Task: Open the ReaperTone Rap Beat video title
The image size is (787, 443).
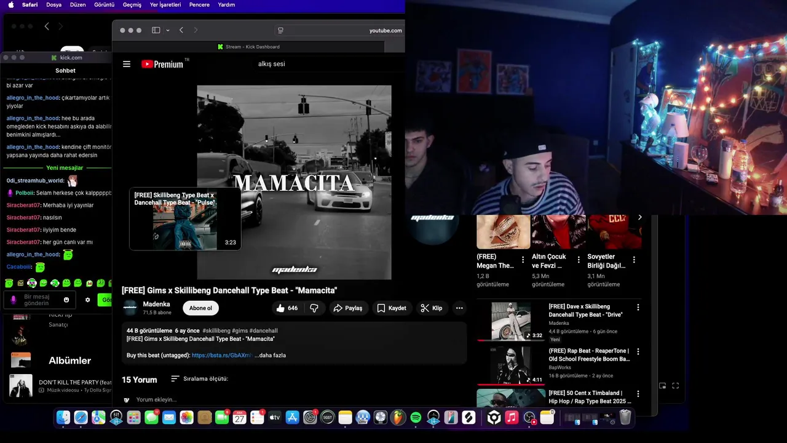Action: tap(589, 355)
